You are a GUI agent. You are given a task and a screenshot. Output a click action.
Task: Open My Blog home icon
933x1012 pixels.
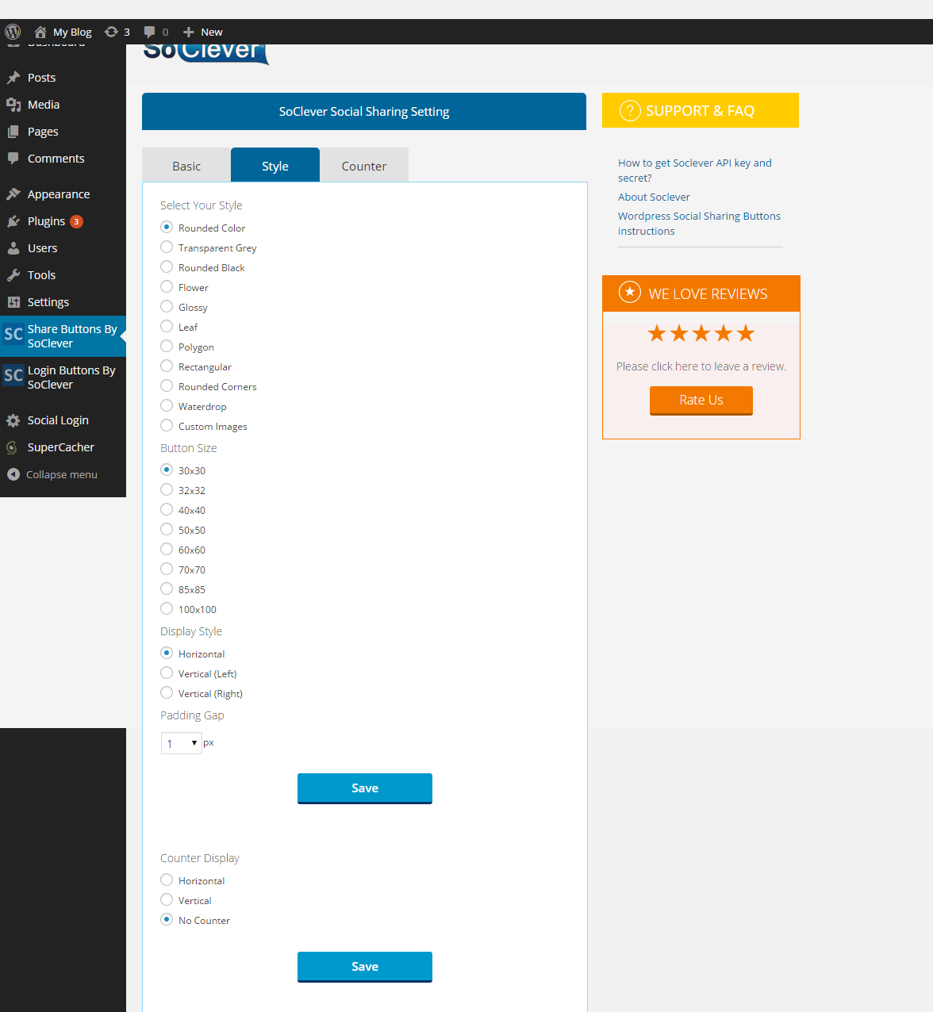pyautogui.click(x=40, y=32)
